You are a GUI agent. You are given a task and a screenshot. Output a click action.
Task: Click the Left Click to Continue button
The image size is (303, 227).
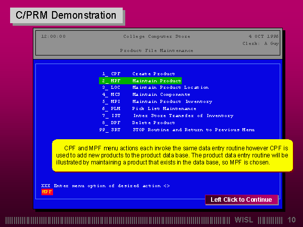click(241, 200)
